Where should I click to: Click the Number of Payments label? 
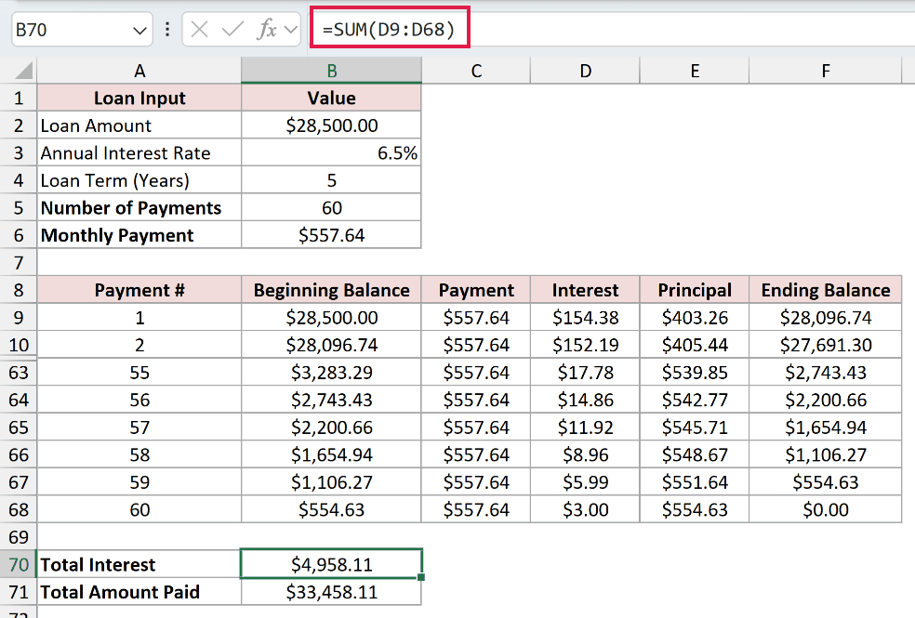point(139,207)
